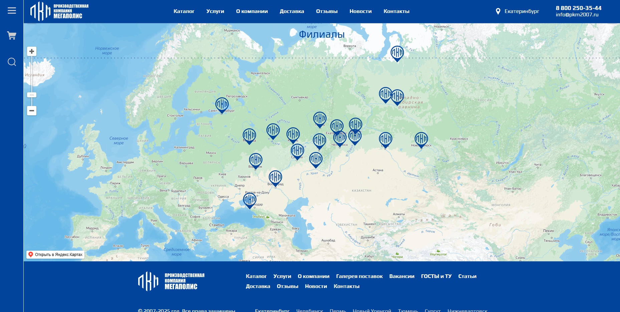Open footer link Галерея поставок
Screen dimensions: 620x312
tap(359, 276)
